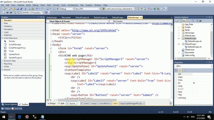
Task: Select Default2.aspx.vb file in Solution Explorer
Action: (195, 41)
